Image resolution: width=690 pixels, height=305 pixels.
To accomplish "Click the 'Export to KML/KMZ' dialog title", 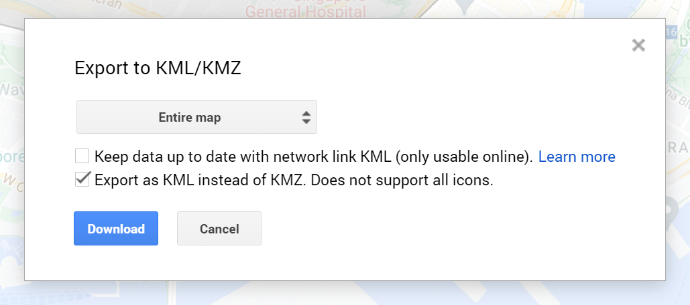I will (x=158, y=69).
